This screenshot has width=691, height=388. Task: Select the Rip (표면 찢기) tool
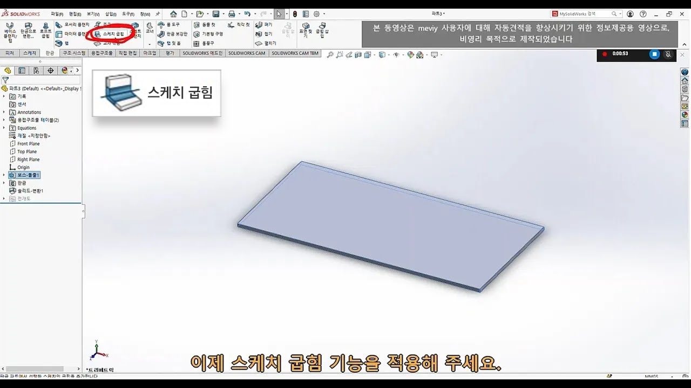(306, 30)
